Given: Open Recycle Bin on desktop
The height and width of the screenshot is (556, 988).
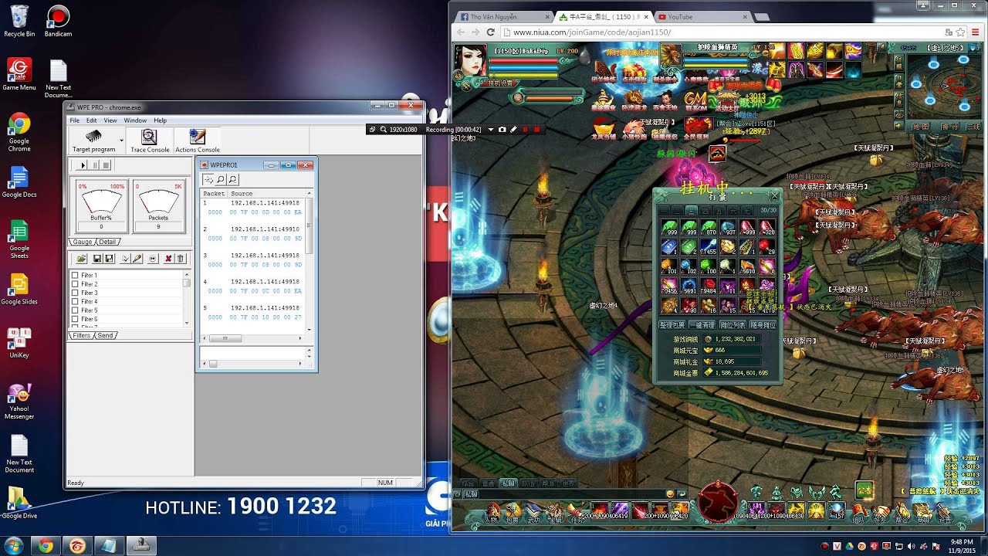Looking at the screenshot, I should [x=19, y=20].
